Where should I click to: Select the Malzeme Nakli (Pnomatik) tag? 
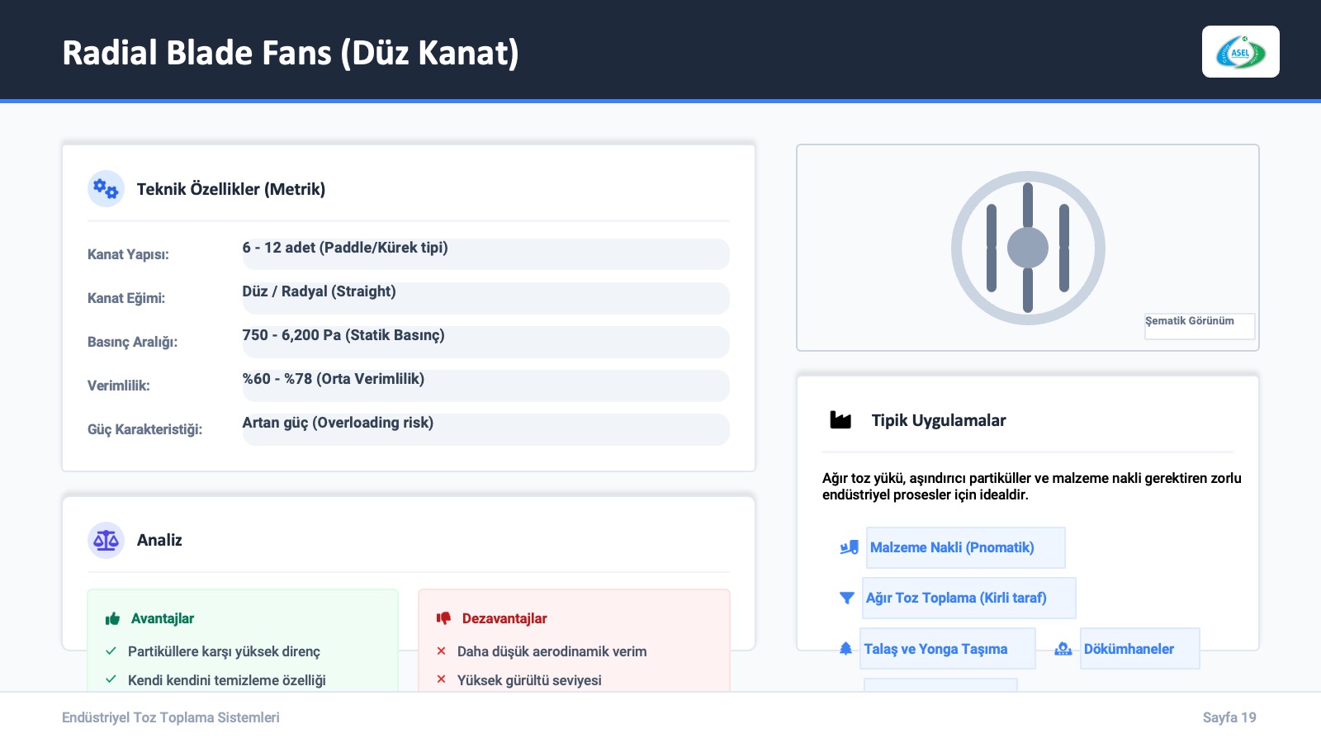click(x=964, y=547)
